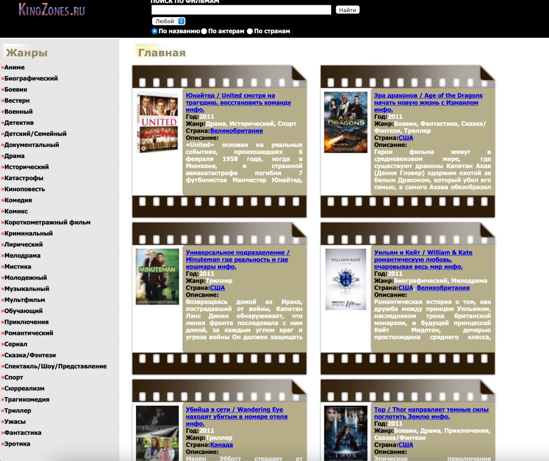Open the Minuteman poster thumbnail
This screenshot has height=461, width=549.
[x=157, y=277]
